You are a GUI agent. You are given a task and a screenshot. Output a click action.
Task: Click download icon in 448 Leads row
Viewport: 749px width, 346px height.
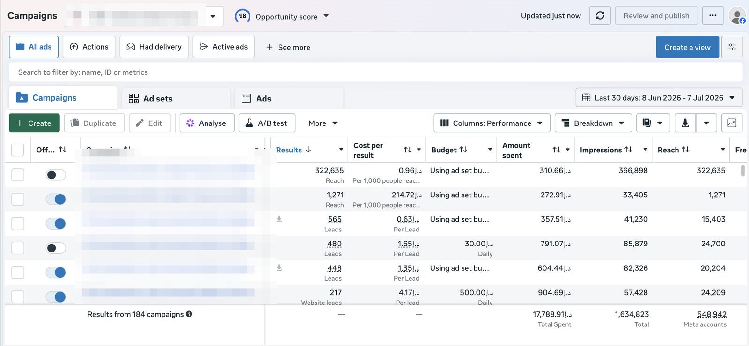tap(279, 267)
